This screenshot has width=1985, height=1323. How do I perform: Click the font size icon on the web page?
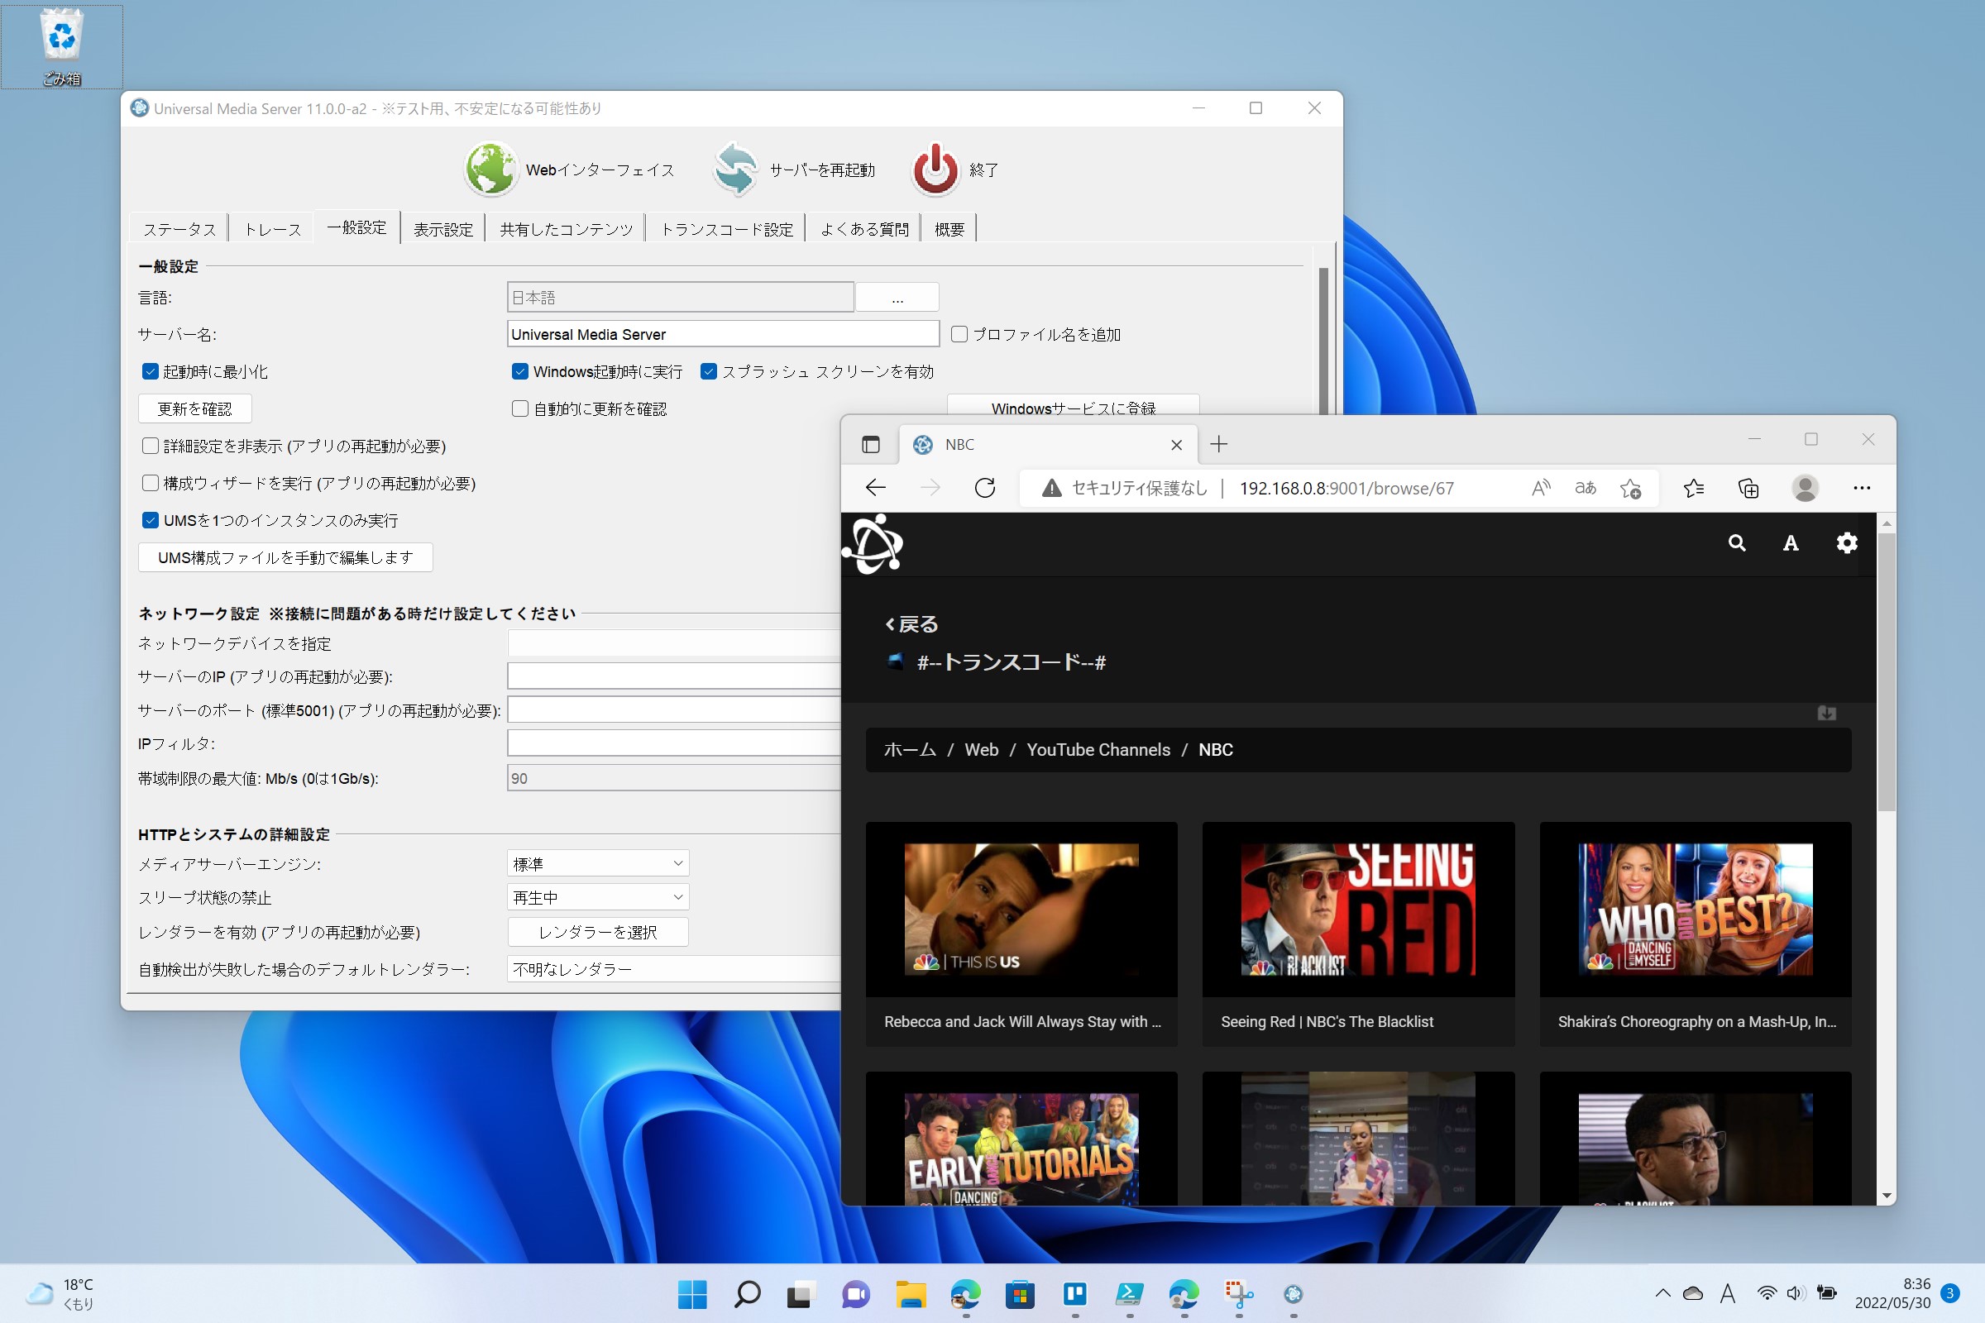(1790, 543)
